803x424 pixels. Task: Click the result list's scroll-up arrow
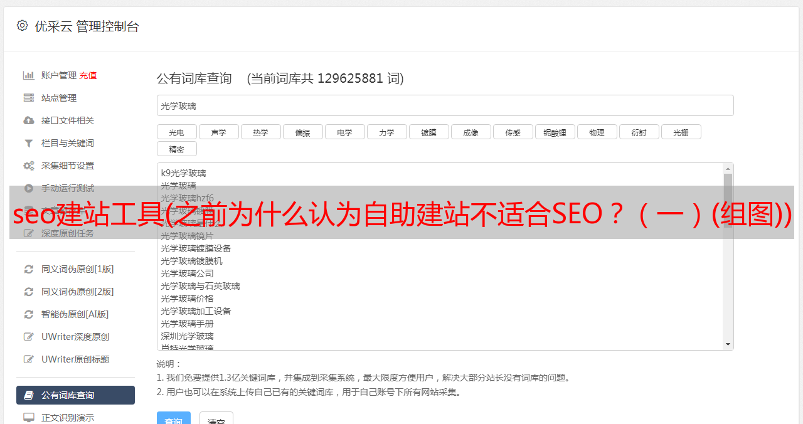click(728, 169)
